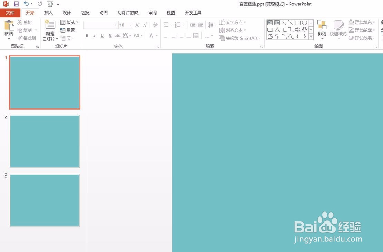Image resolution: width=383 pixels, height=252 pixels.
Task: Expand the shapes gallery more button
Action: click(x=311, y=37)
